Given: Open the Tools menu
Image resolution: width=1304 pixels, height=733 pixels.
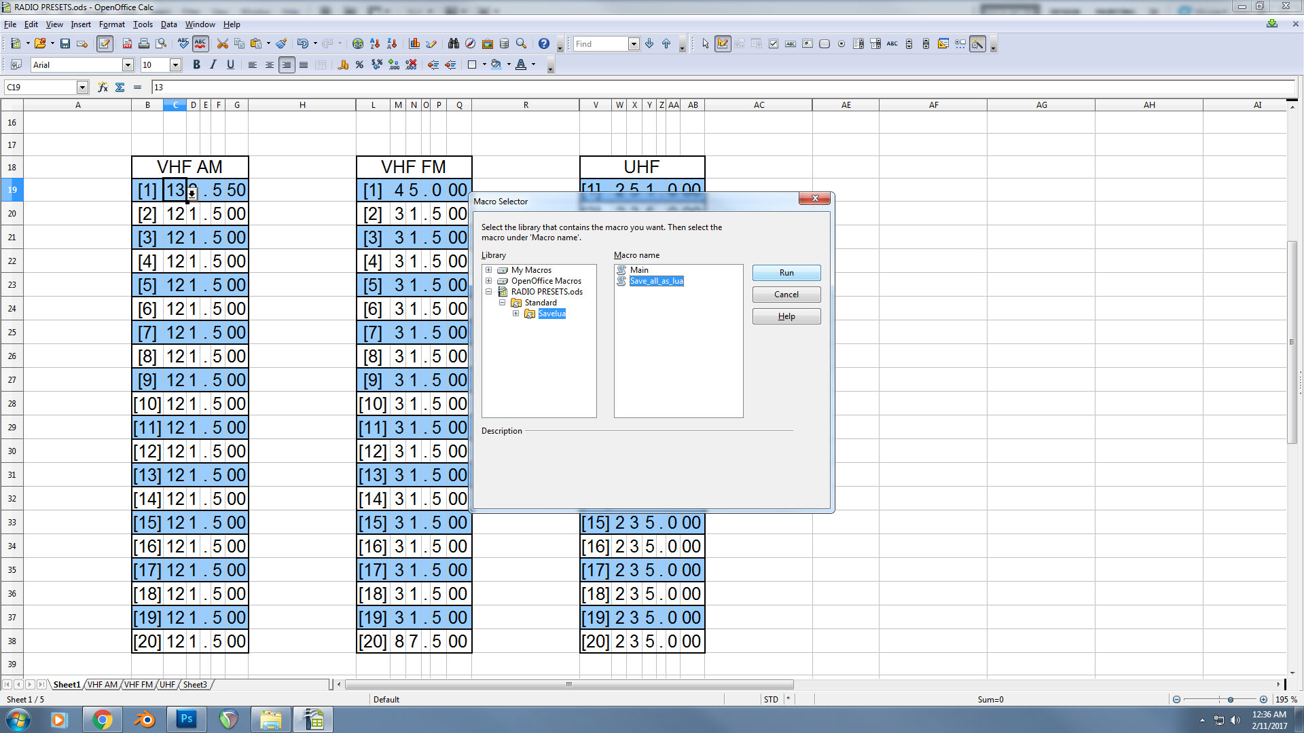Looking at the screenshot, I should point(143,24).
